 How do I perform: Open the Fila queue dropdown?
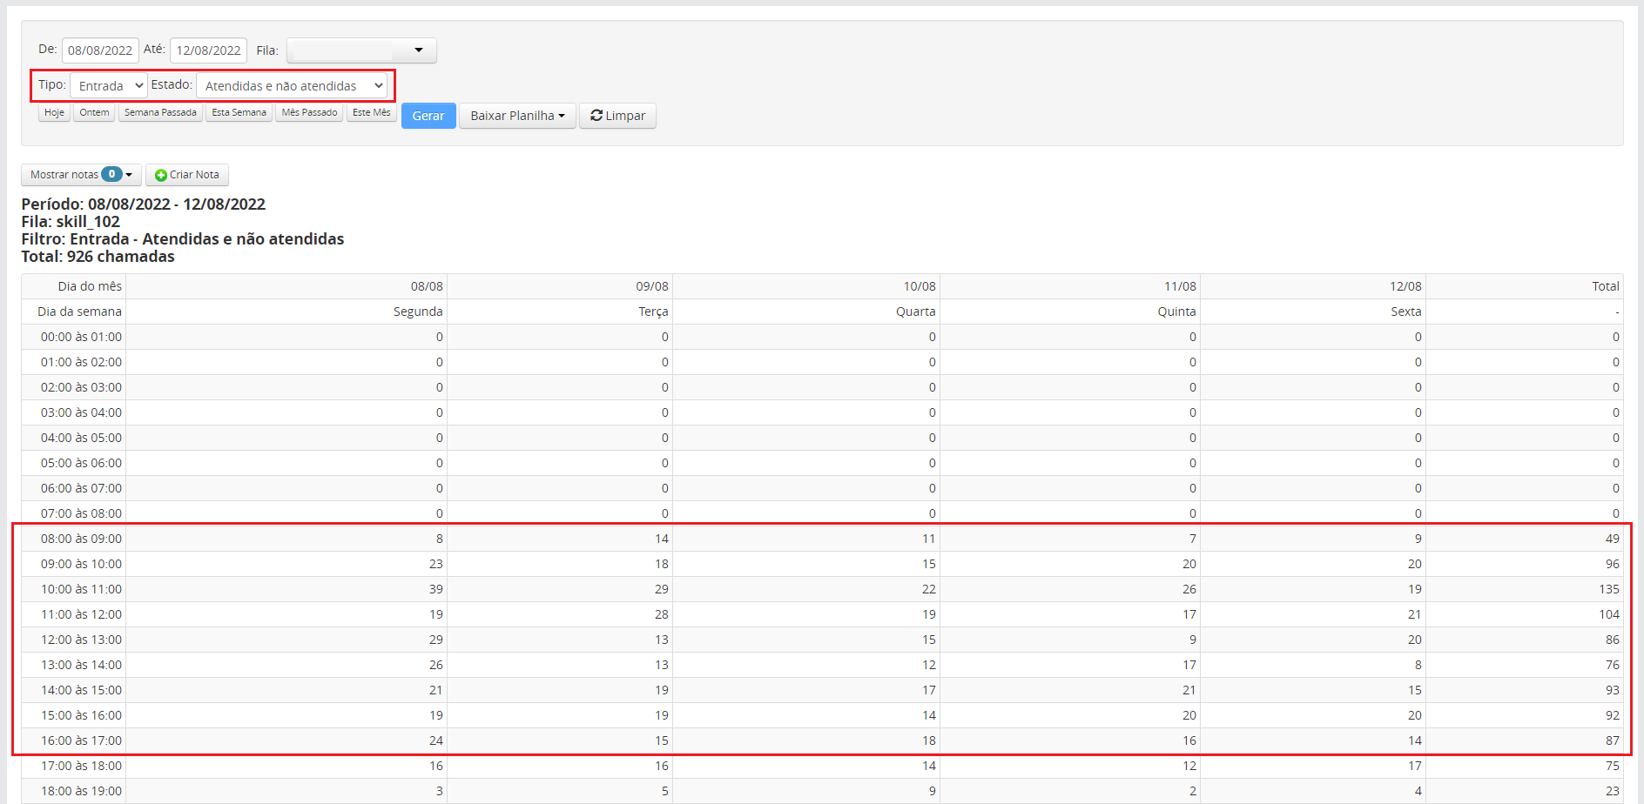click(x=361, y=50)
